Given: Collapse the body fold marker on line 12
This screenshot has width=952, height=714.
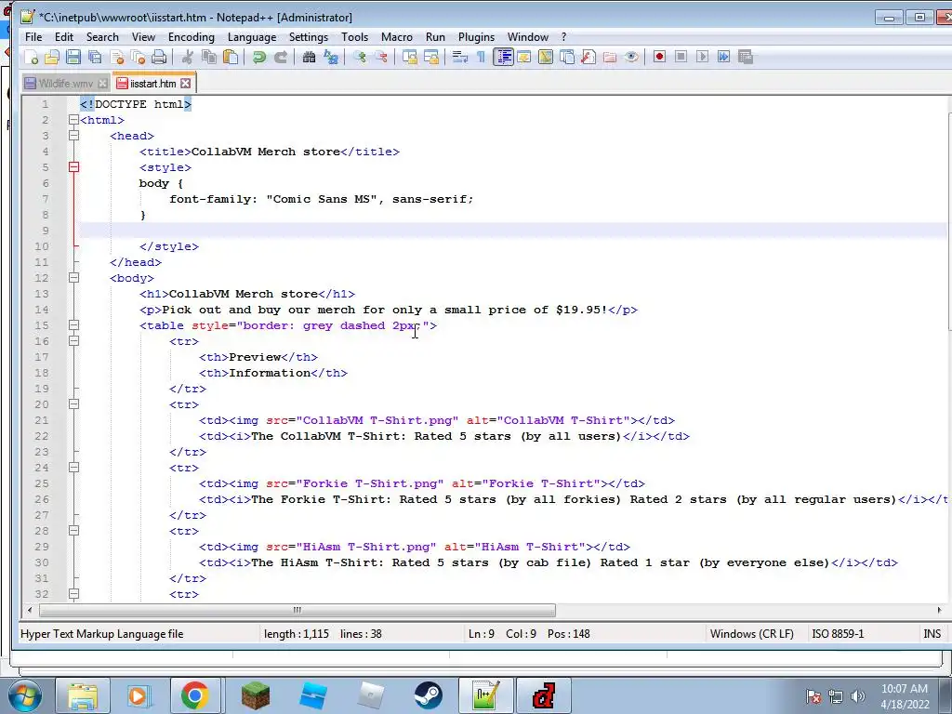Looking at the screenshot, I should pyautogui.click(x=73, y=278).
